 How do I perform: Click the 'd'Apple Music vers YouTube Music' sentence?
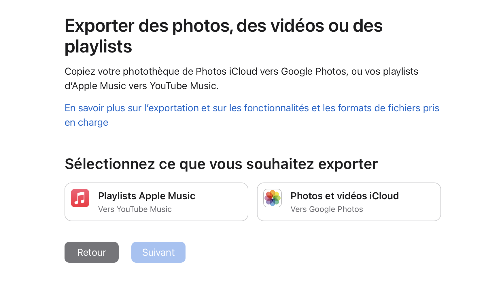click(x=141, y=86)
